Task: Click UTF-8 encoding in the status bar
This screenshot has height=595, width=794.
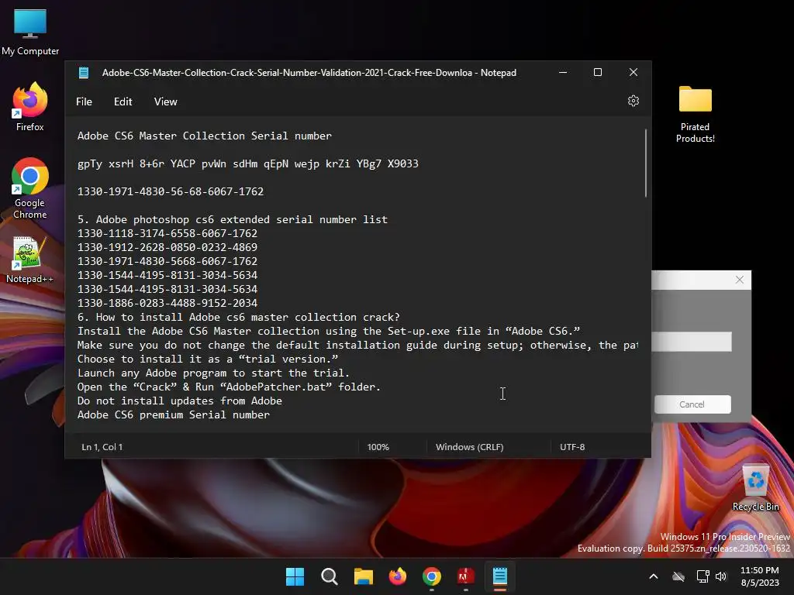Action: coord(572,447)
